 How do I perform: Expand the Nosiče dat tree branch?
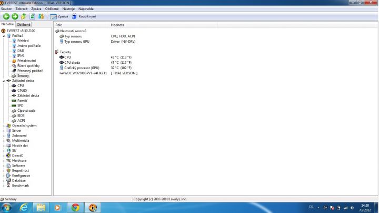tap(4, 146)
